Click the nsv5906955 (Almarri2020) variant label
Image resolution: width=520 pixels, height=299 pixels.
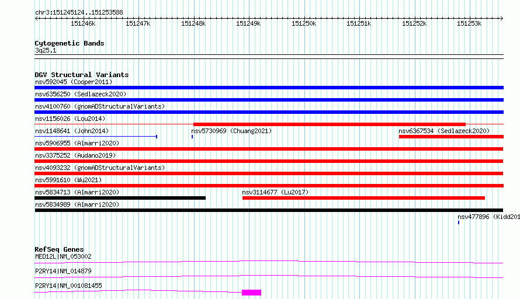pos(77,143)
